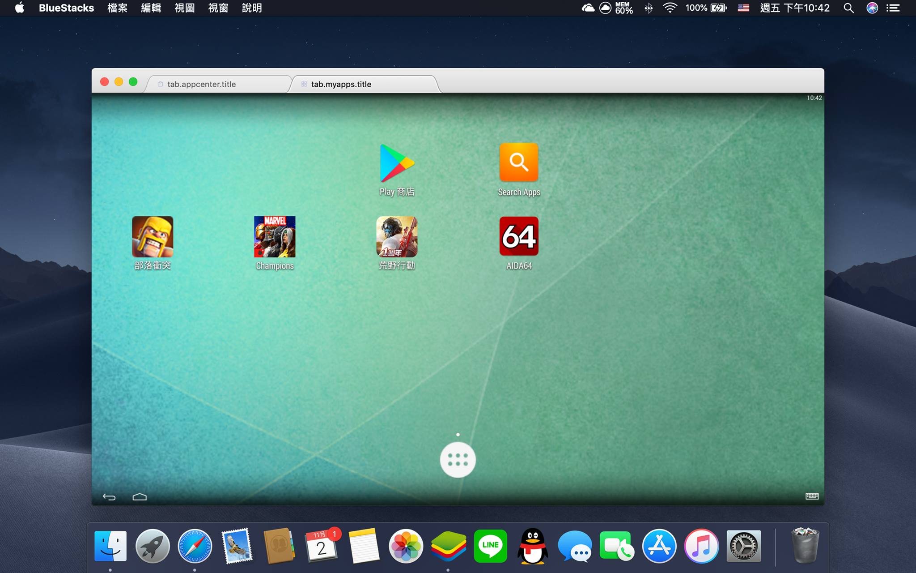Open the Android app drawer
Screen dimensions: 916x573
pyautogui.click(x=458, y=460)
